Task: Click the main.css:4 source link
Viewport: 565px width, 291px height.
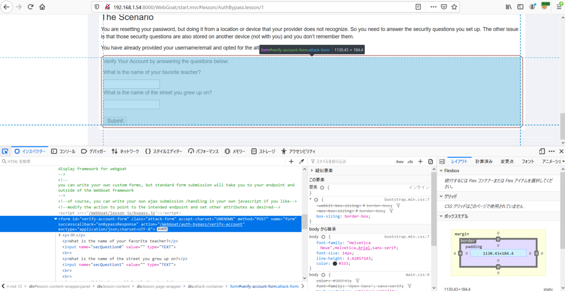Action: point(417,275)
